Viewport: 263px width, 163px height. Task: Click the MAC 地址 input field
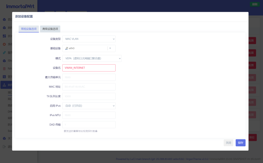[x=89, y=87]
